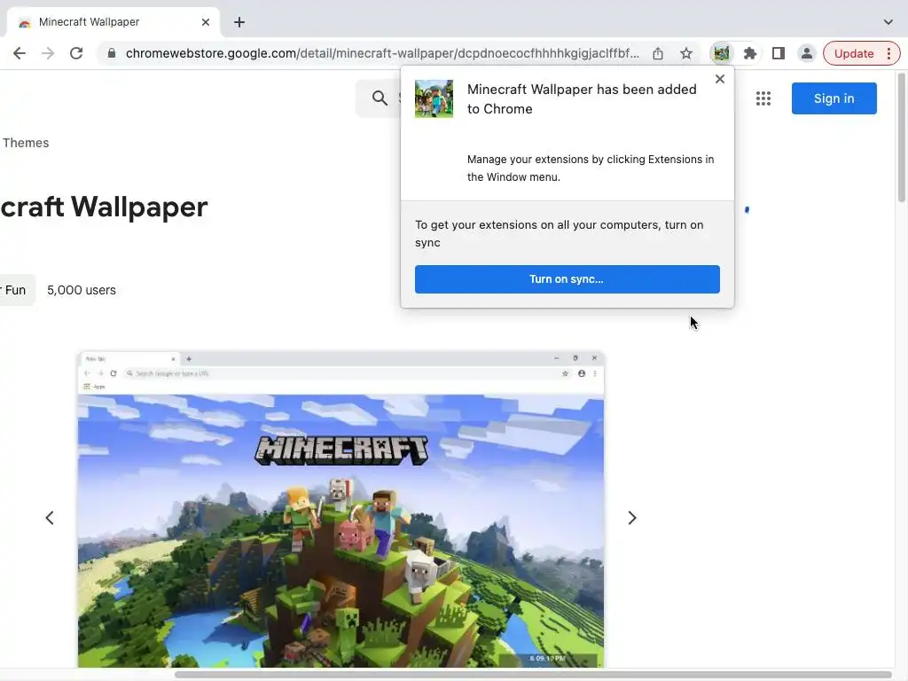Show the next screenshot in the carousel
This screenshot has height=681, width=908.
631,518
